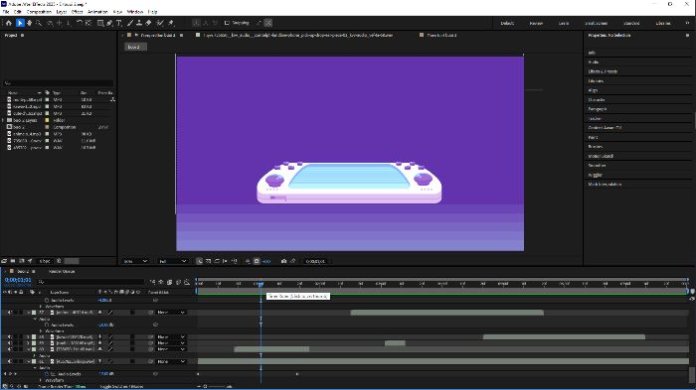Image resolution: width=696 pixels, height=390 pixels.
Task: Click the 8 bpc color depth button
Action: (x=45, y=261)
